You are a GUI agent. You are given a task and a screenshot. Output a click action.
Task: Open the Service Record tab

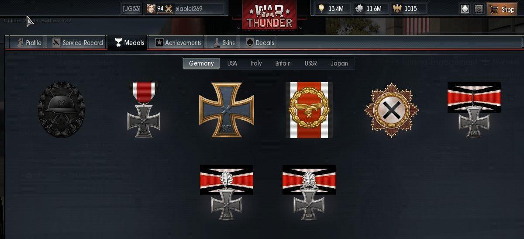coord(78,42)
